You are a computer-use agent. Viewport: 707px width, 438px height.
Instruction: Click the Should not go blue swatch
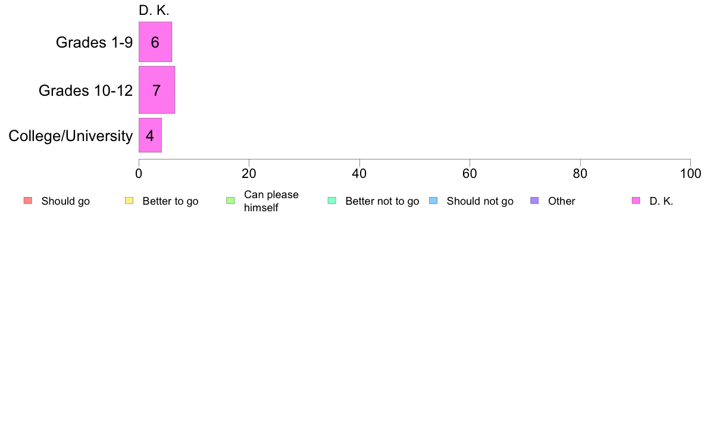433,201
